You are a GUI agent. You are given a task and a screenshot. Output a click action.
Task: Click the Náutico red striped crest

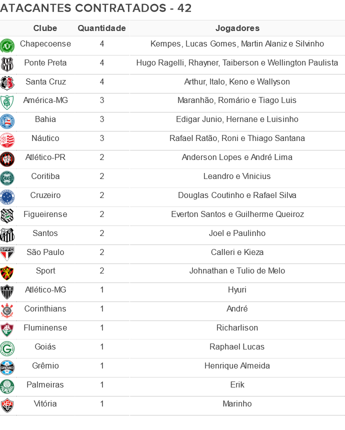7,140
